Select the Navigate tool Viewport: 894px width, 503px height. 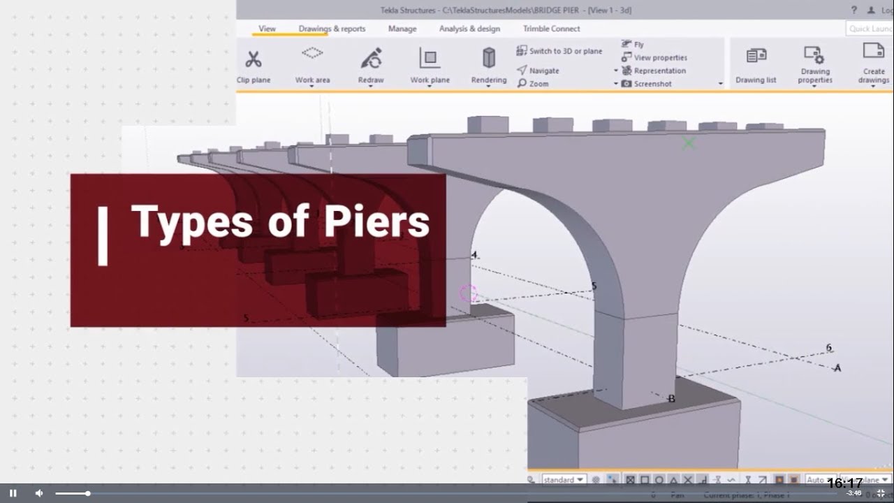click(538, 71)
